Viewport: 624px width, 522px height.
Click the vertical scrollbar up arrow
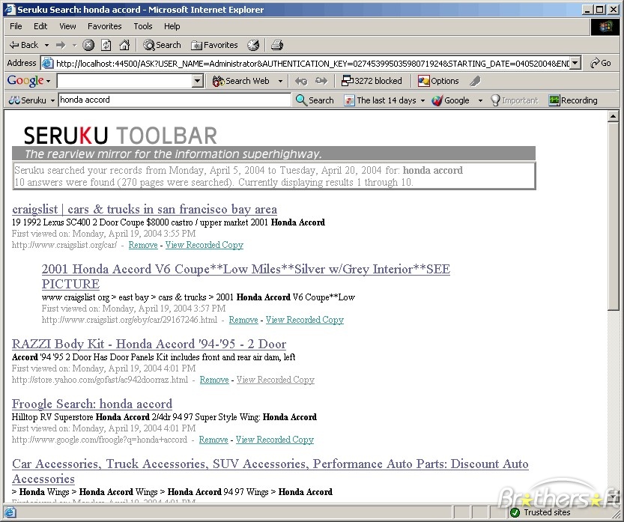pos(613,116)
